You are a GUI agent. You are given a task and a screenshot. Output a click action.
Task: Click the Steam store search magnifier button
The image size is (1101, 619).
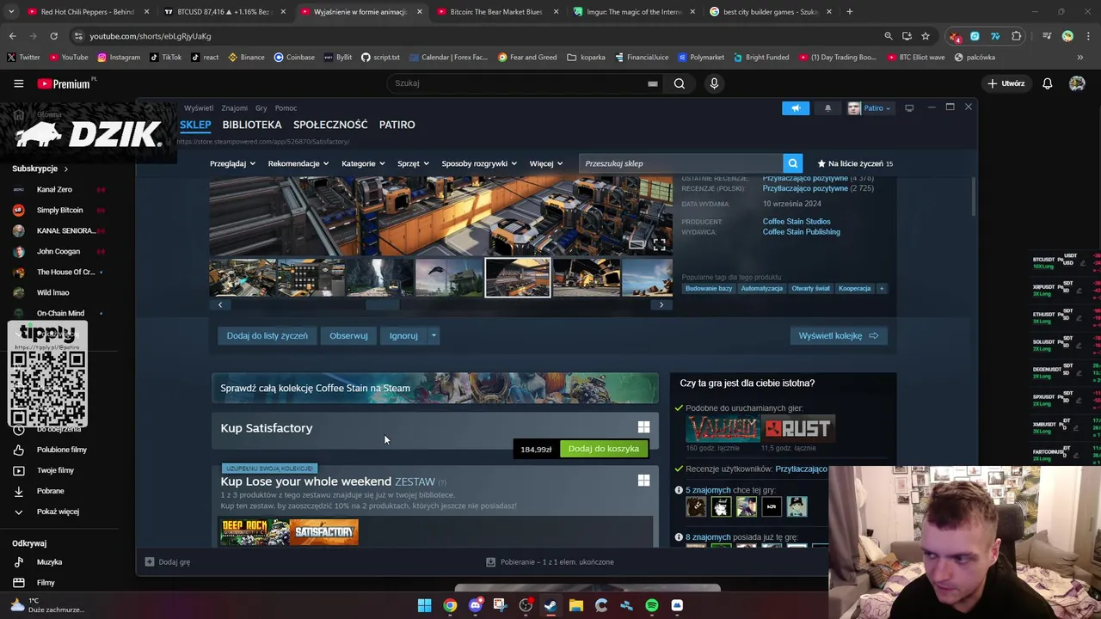tap(792, 163)
